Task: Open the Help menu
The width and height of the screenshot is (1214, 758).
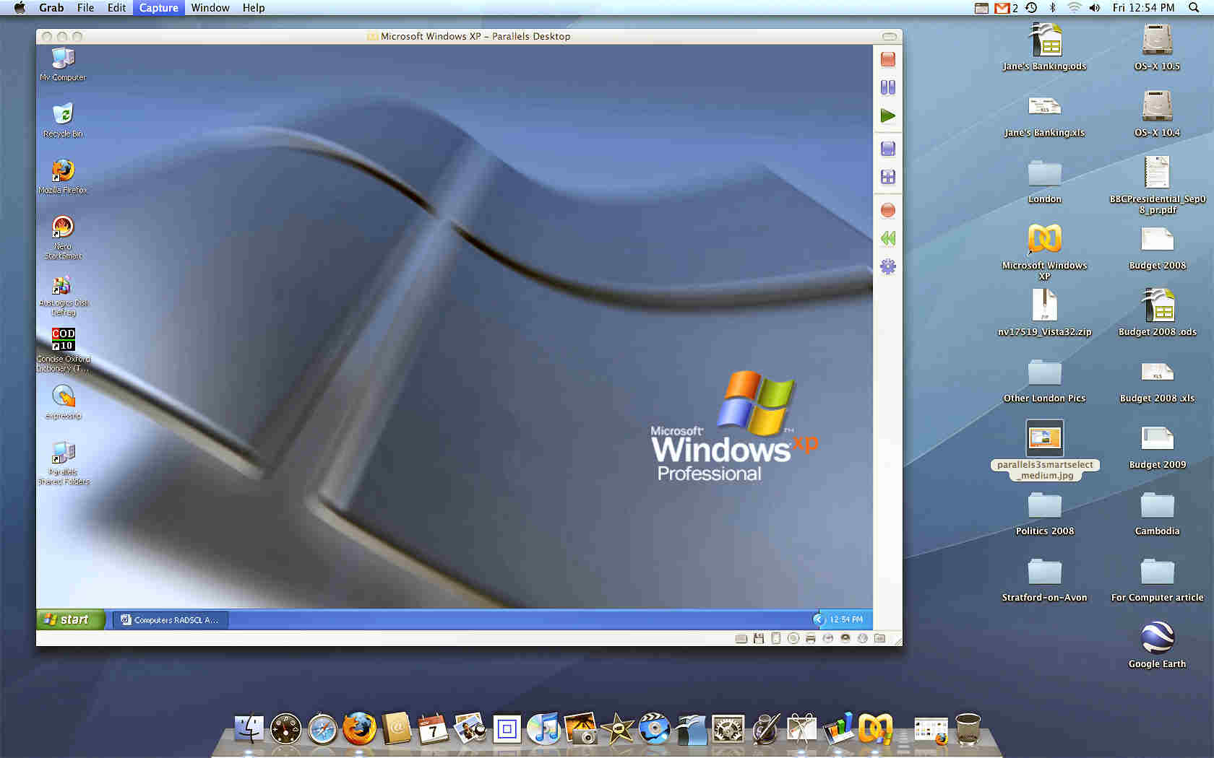Action: pos(253,8)
